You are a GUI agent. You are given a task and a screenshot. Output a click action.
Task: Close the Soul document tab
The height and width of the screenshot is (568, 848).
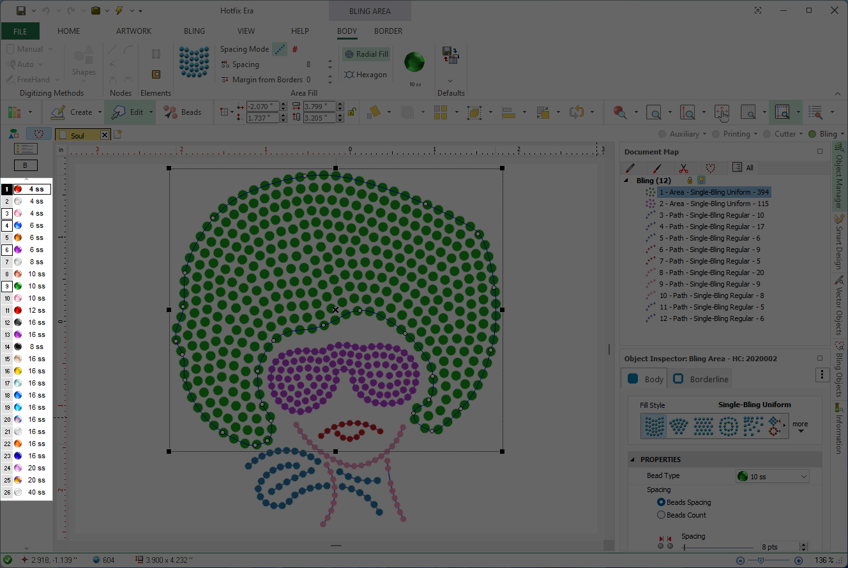point(105,135)
